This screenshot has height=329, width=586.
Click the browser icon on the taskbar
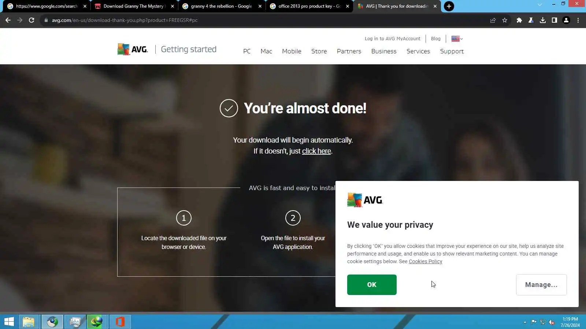(52, 322)
